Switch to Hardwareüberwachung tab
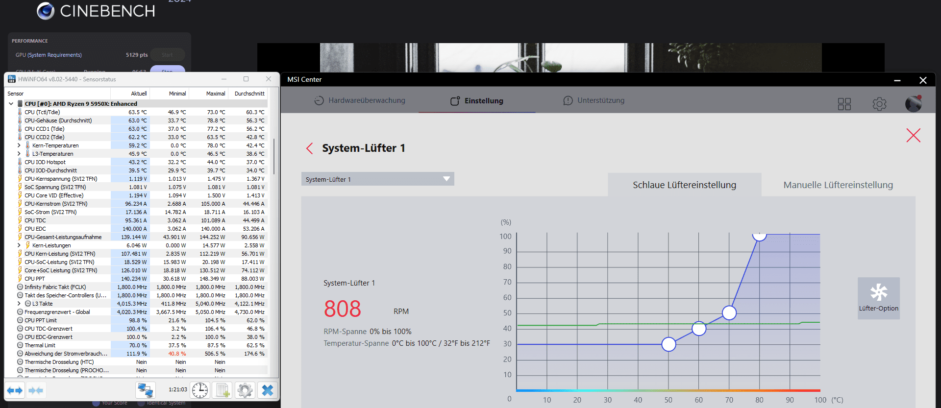Viewport: 941px width, 408px height. click(x=360, y=100)
